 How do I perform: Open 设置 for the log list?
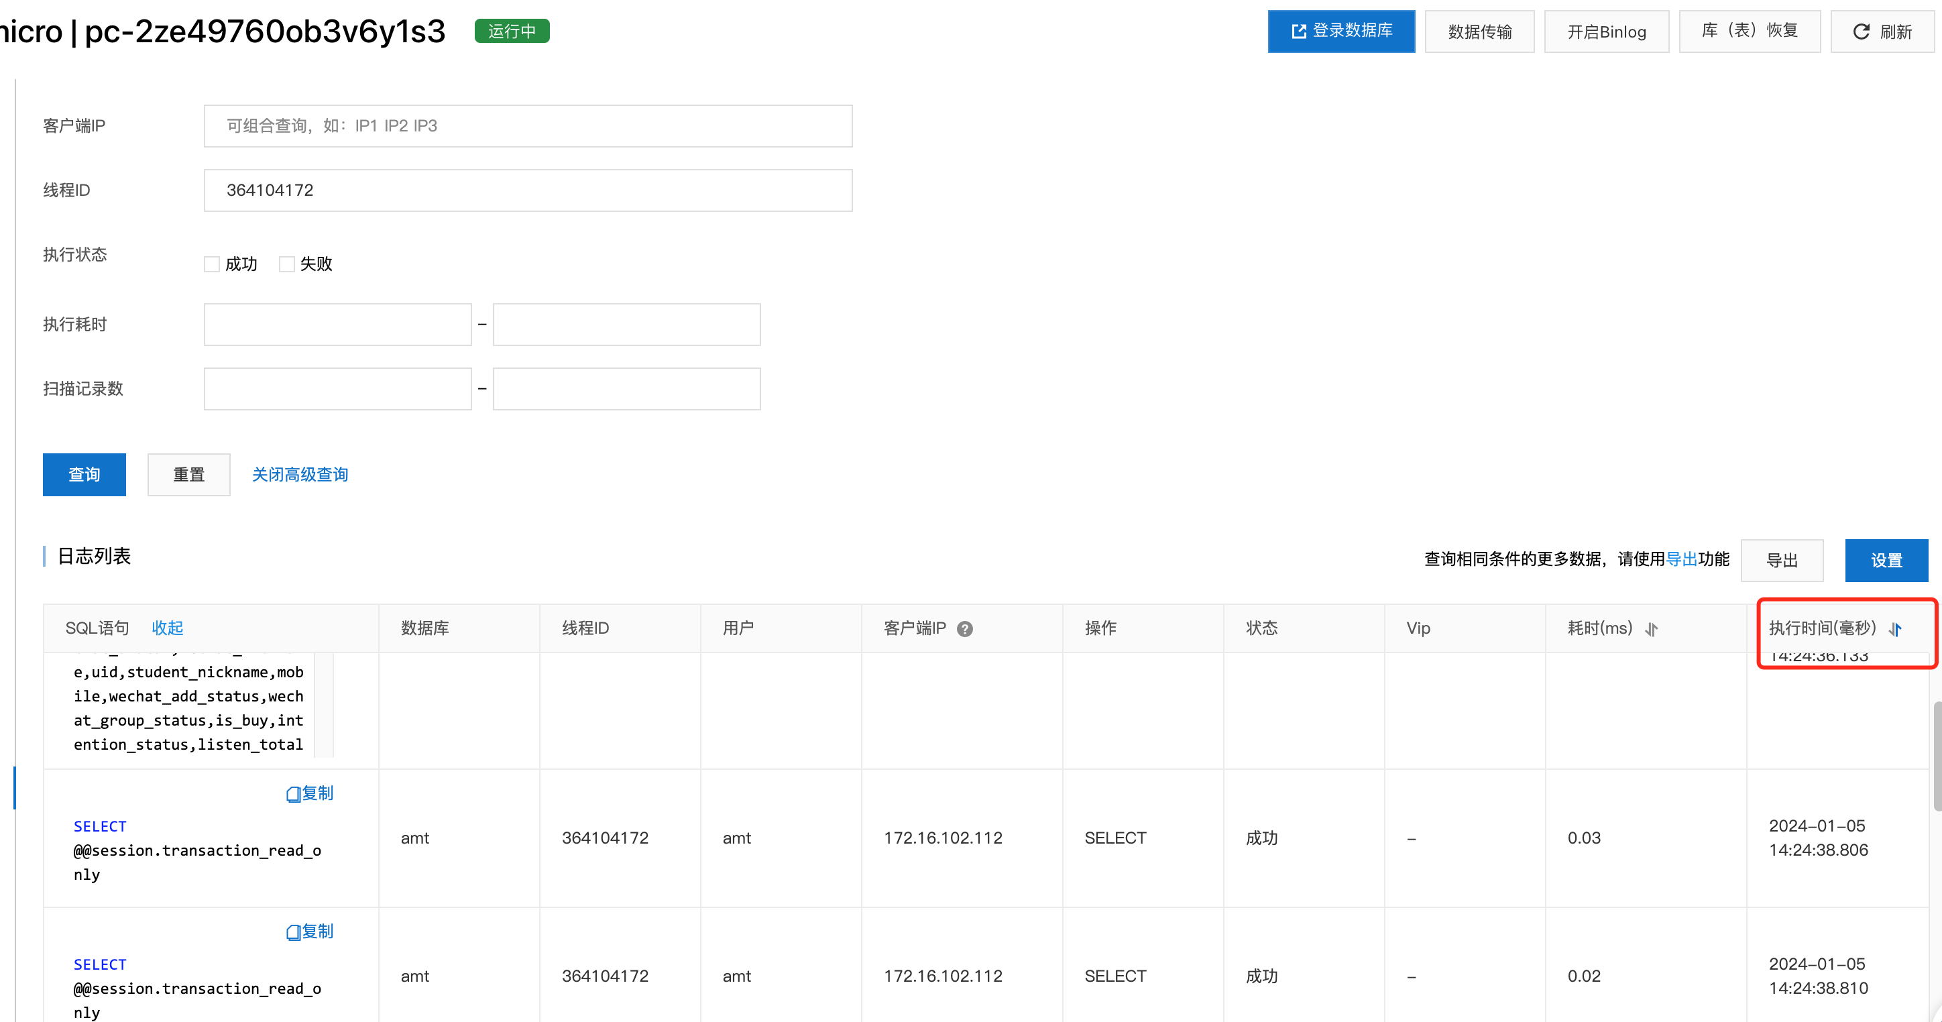click(x=1886, y=560)
